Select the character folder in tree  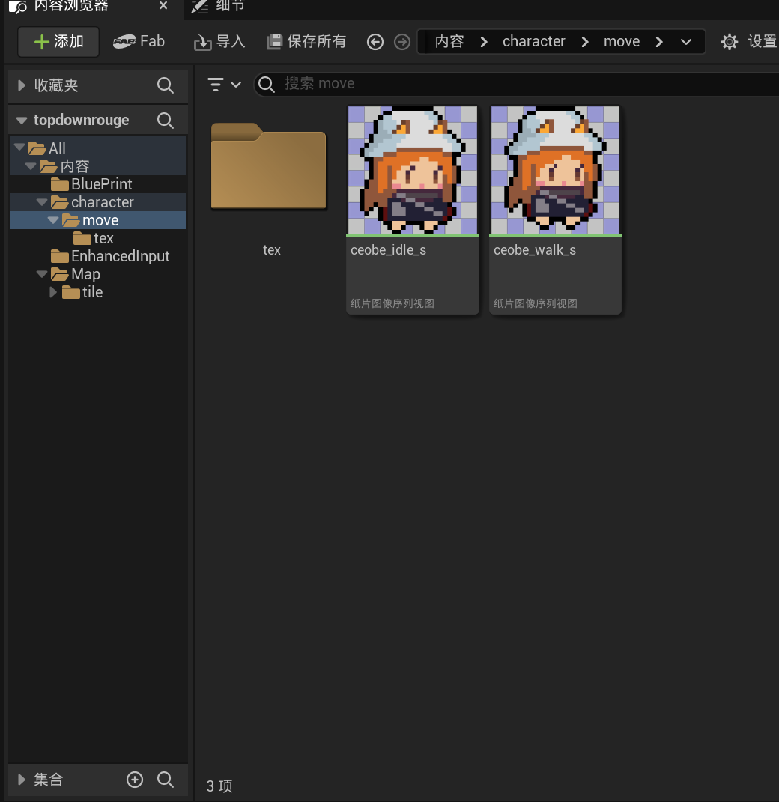pyautogui.click(x=98, y=202)
